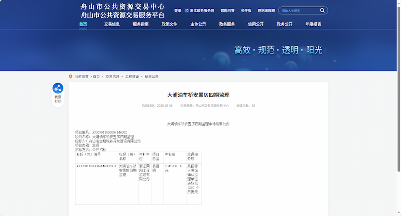Click the article title 大浦油车桥安置房四期监理
The height and width of the screenshot is (216, 401).
coord(198,95)
